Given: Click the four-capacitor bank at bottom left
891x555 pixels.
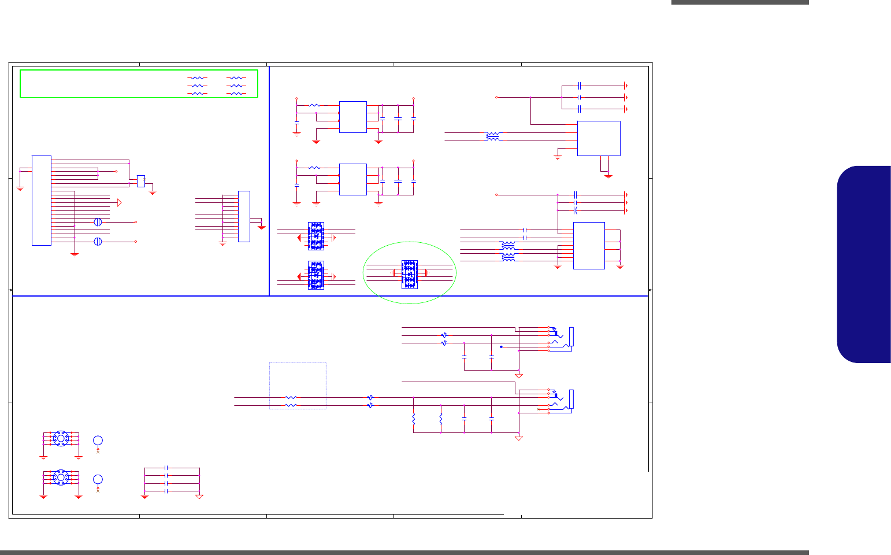Looking at the screenshot, I should (x=172, y=479).
